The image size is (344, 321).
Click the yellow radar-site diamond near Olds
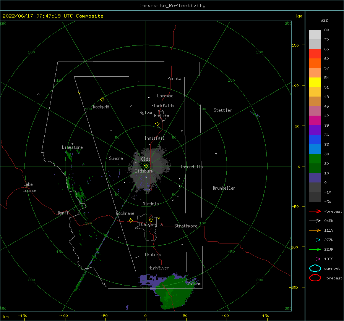(146, 166)
